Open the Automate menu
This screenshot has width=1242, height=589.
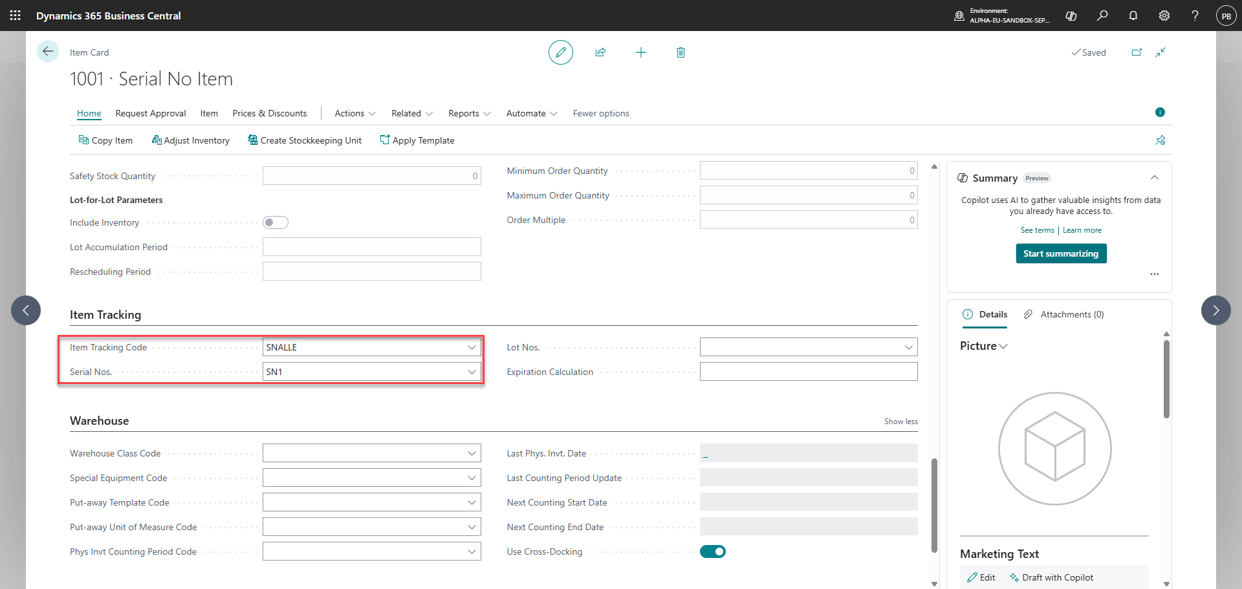point(532,113)
